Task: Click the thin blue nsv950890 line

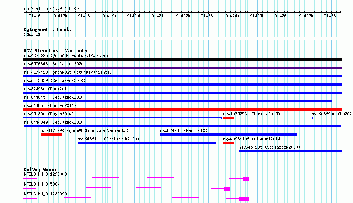Action: click(123, 118)
